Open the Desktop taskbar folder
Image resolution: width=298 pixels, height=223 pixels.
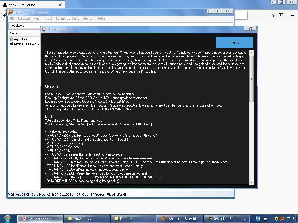[x=134, y=219]
